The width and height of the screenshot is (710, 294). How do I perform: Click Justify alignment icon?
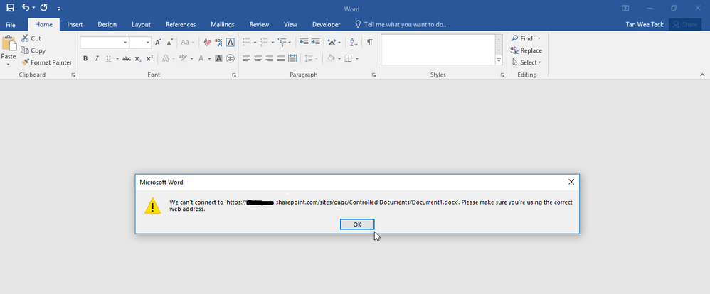tap(281, 58)
